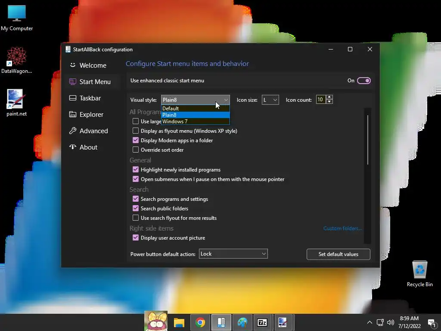Increase Icon count with up arrow
Image resolution: width=441 pixels, height=331 pixels.
pyautogui.click(x=329, y=97)
